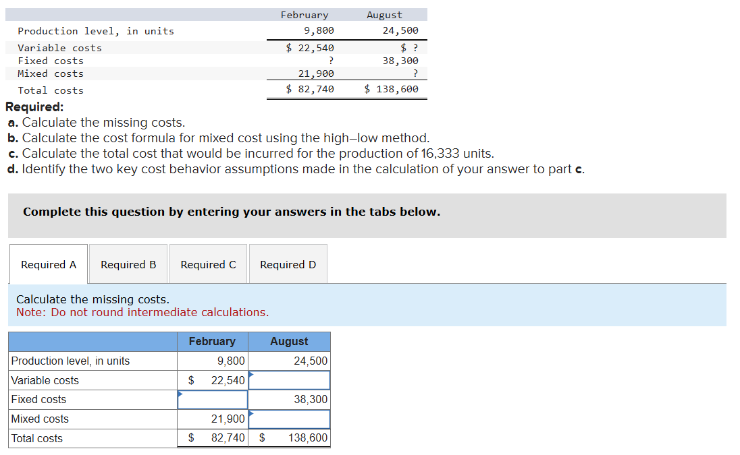
Task: Click the Fixed costs input for February
Action: [212, 399]
